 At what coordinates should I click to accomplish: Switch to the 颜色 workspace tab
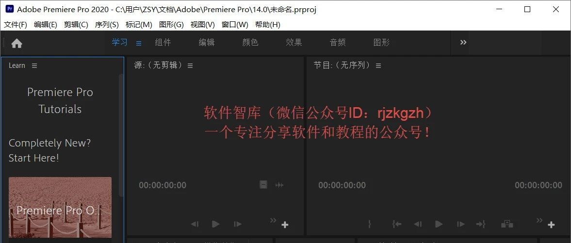pos(250,42)
